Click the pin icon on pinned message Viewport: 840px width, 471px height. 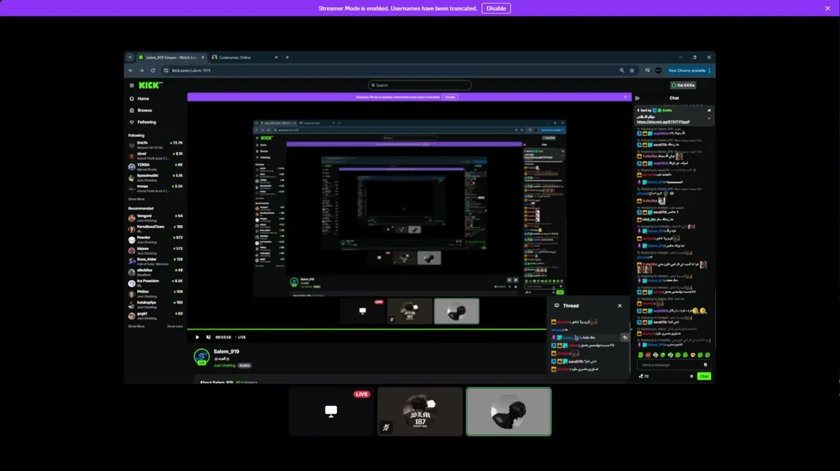point(709,111)
